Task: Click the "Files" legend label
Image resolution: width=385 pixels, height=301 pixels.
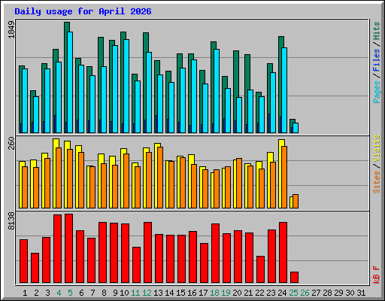Action: click(x=377, y=60)
